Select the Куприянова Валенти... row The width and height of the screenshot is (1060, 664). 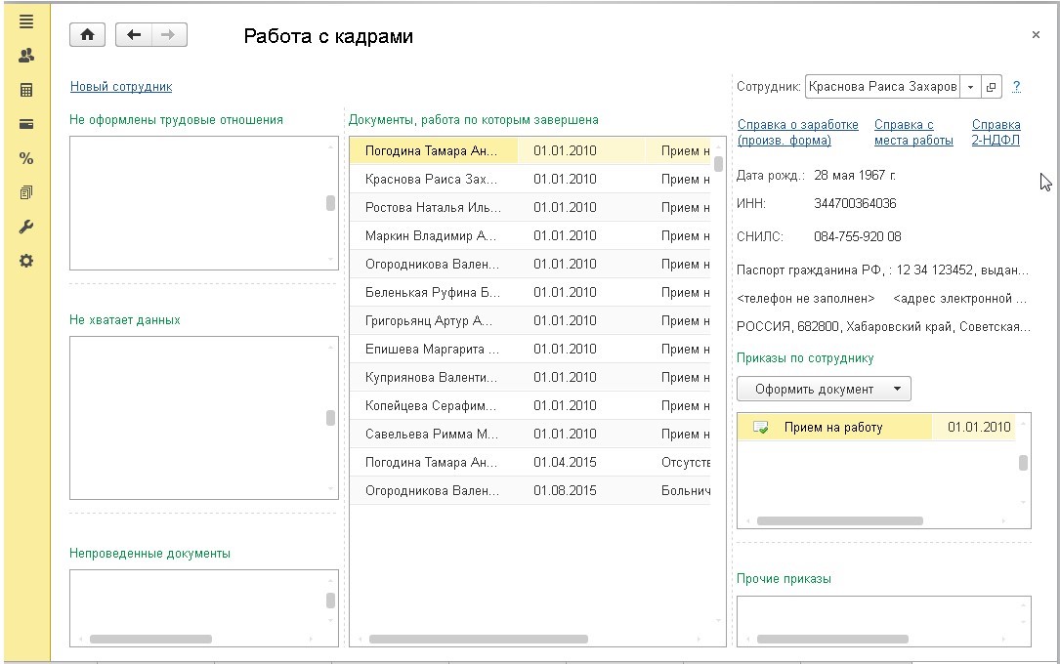530,378
